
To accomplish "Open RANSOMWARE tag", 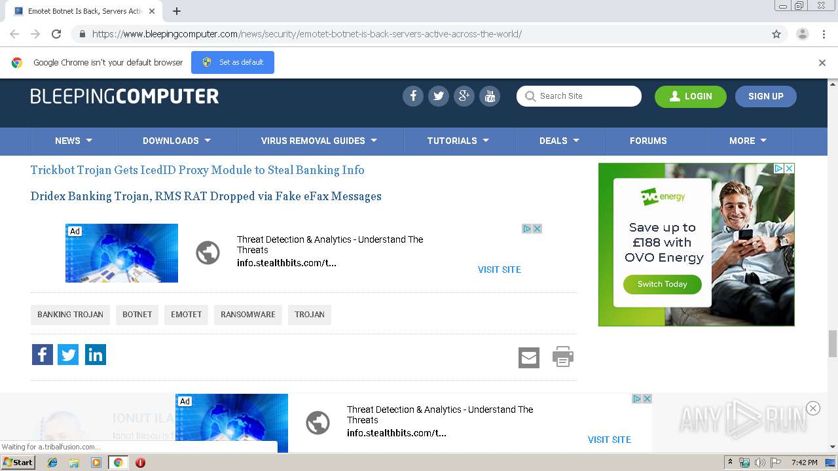I will coord(248,315).
